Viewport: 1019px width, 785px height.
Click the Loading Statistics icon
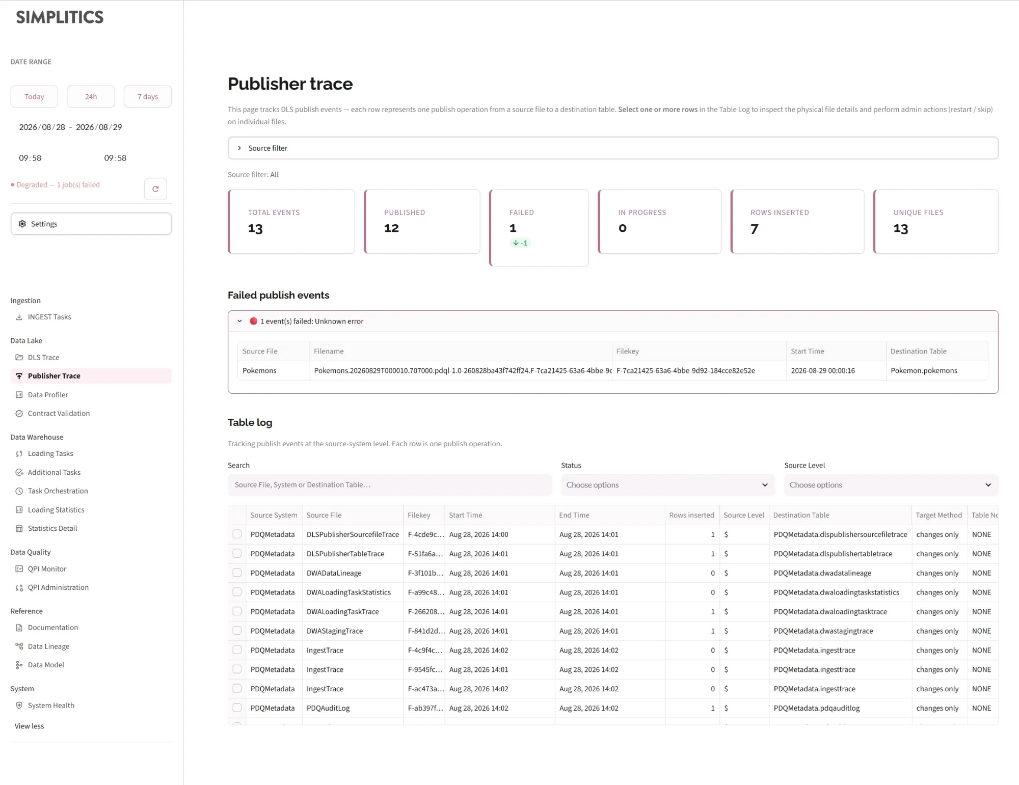[x=19, y=509]
